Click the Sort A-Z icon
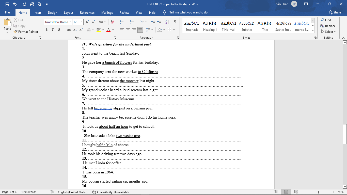This screenshot has width=347, height=195. 167,22
